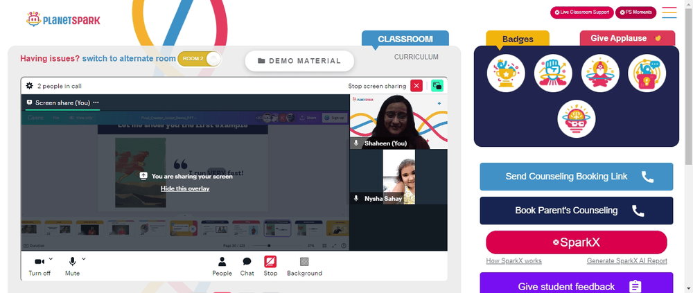The width and height of the screenshot is (693, 293).
Task: Select the Give Applause tab
Action: [x=627, y=38]
